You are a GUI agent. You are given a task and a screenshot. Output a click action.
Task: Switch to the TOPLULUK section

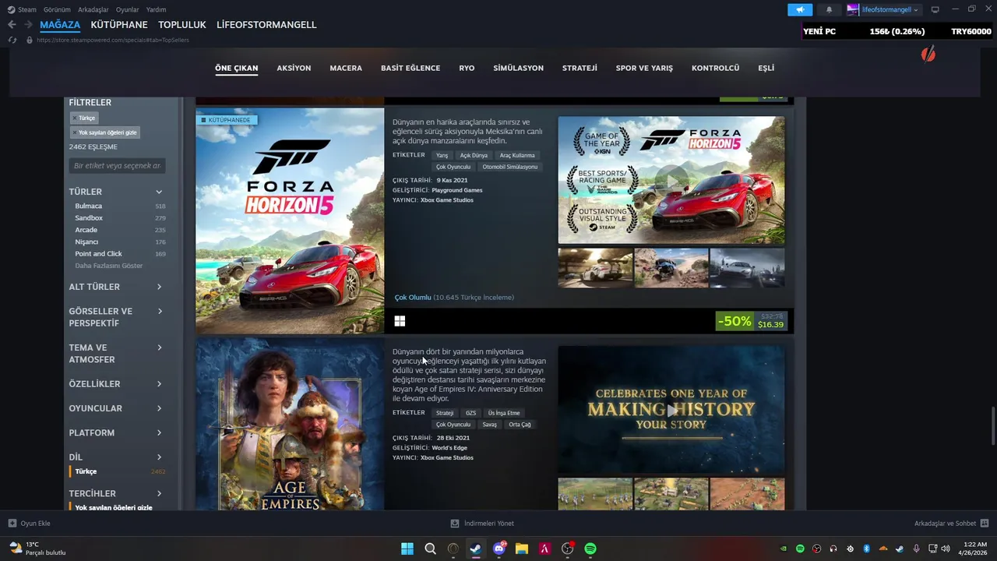182,25
